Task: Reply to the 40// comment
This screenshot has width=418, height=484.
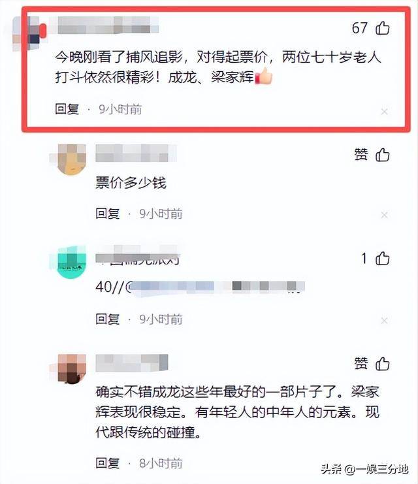Action: click(107, 319)
